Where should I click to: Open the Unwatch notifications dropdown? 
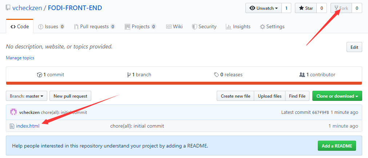tap(264, 8)
